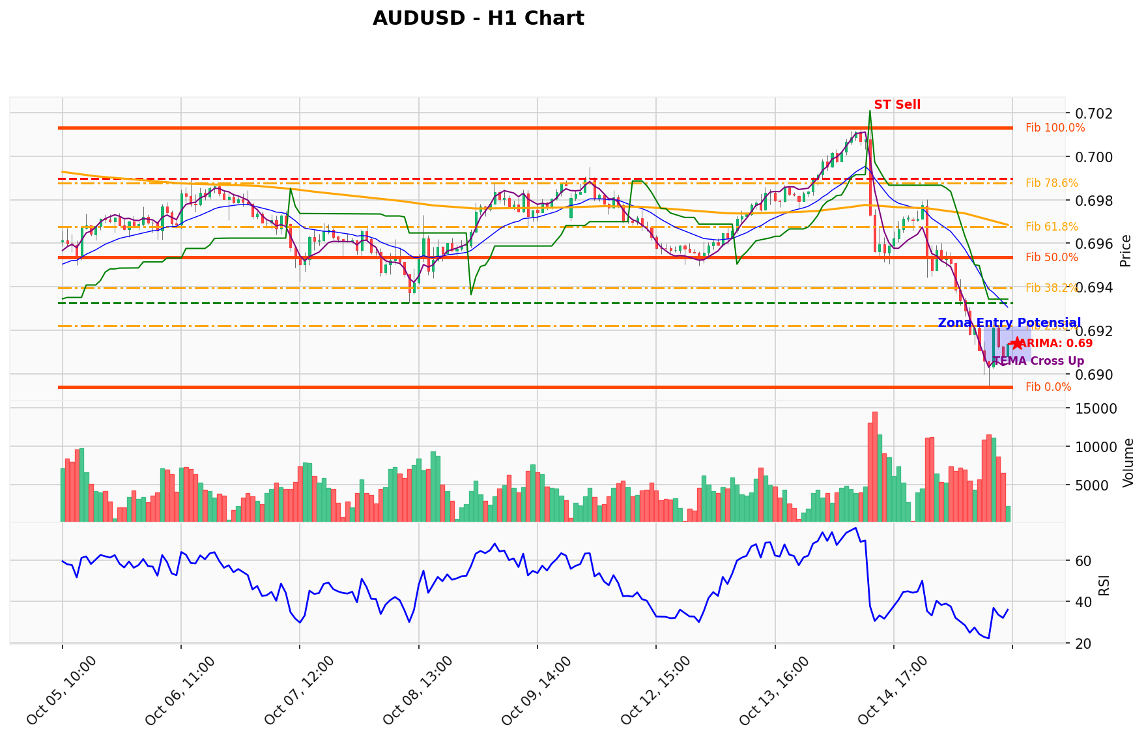
Task: Click the 0.700 price axis value
Action: coord(1093,157)
